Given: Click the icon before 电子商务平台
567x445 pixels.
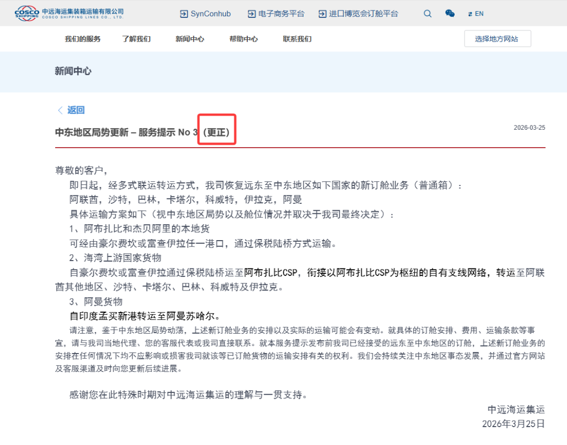Looking at the screenshot, I should (x=251, y=14).
